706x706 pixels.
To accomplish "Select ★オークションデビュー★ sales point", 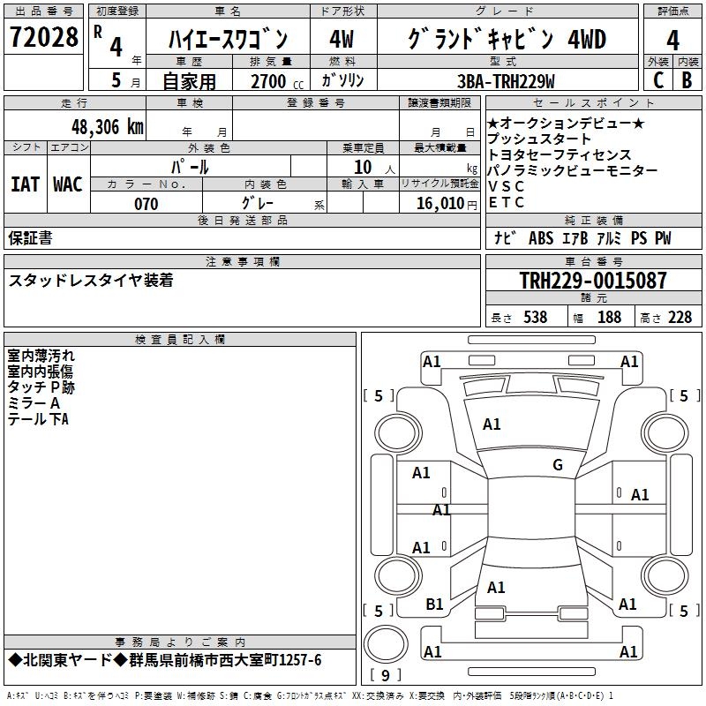I will tap(567, 124).
